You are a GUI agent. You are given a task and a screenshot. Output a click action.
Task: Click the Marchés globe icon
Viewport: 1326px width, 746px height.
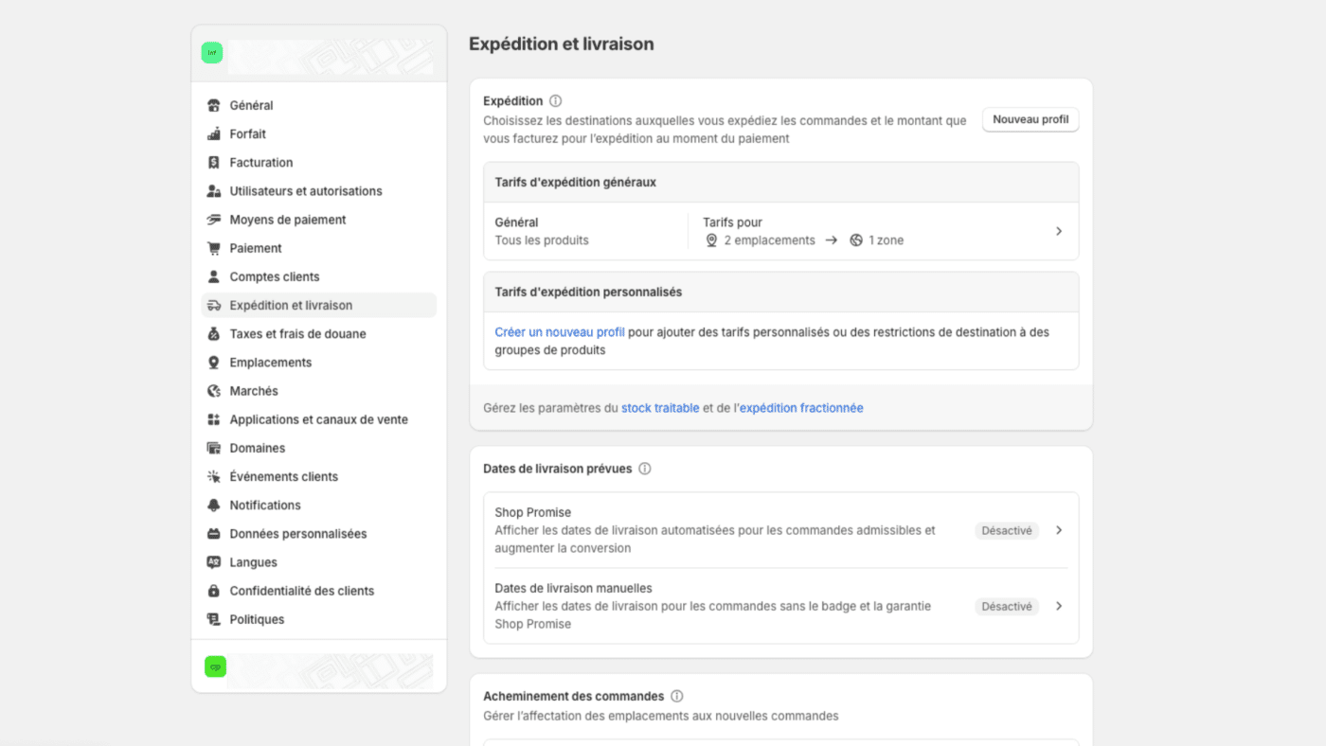213,390
